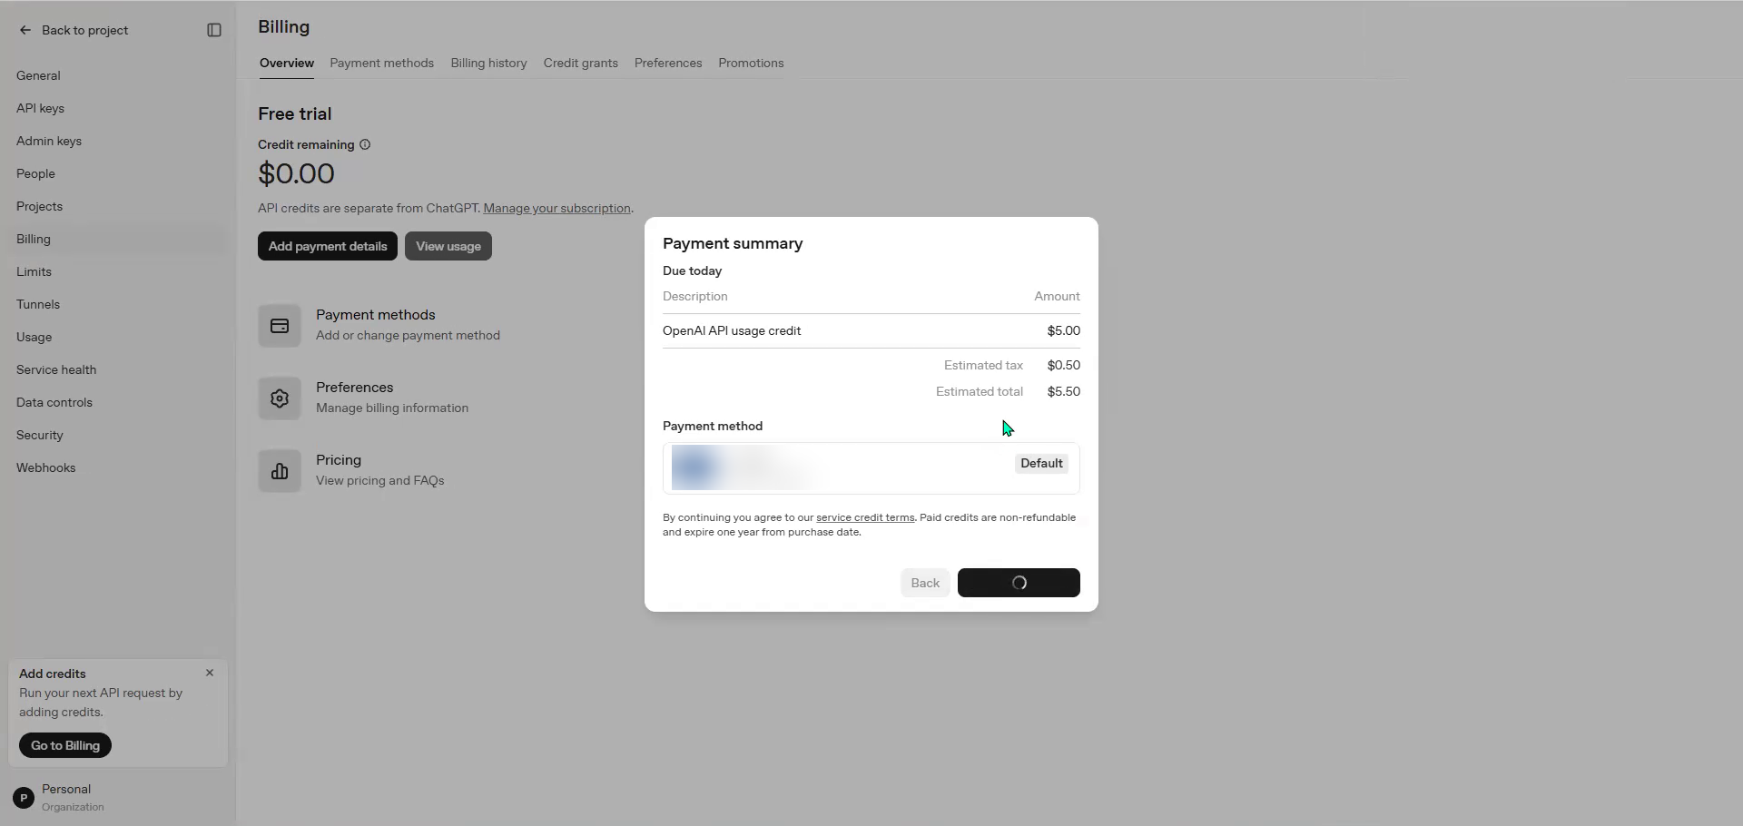The width and height of the screenshot is (1743, 826).
Task: Click the Personal organization avatar
Action: pyautogui.click(x=24, y=798)
